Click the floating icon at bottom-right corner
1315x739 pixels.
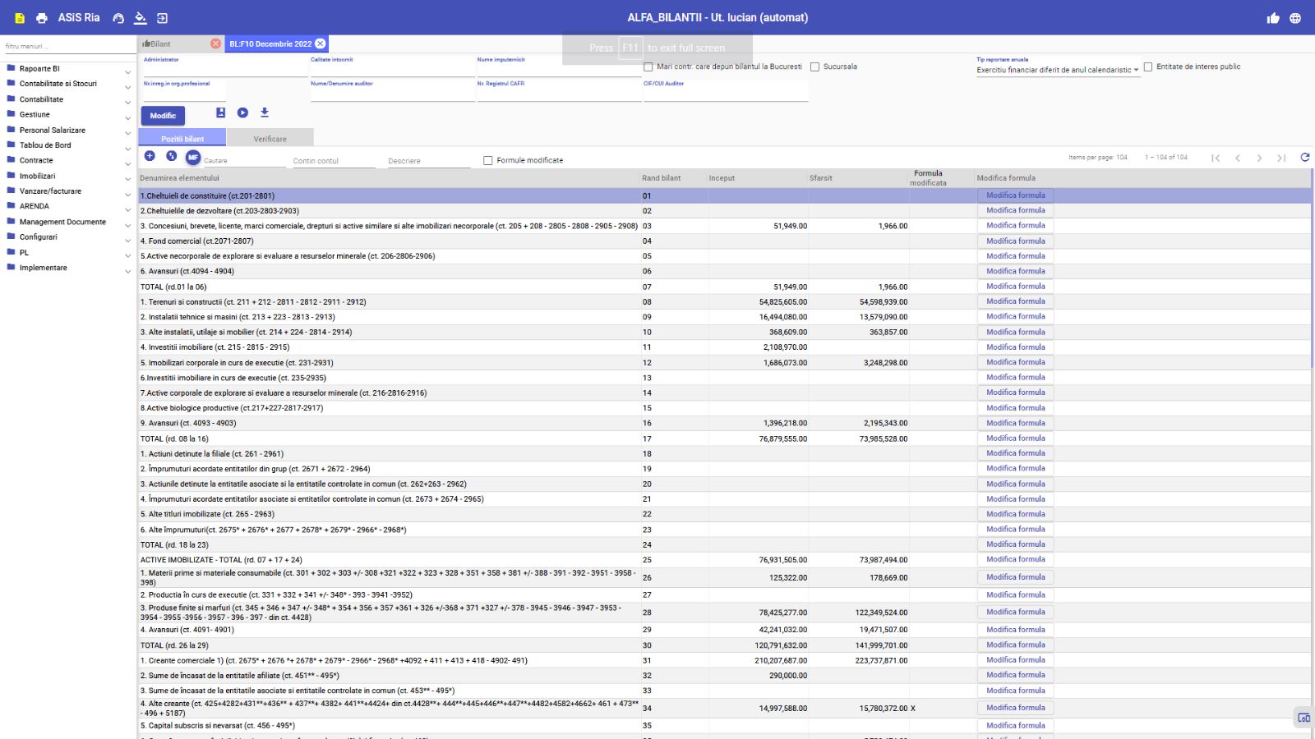tap(1303, 718)
